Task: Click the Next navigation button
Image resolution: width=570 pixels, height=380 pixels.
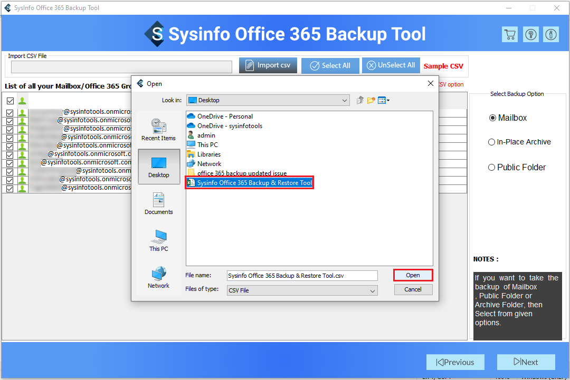Action: tap(526, 362)
